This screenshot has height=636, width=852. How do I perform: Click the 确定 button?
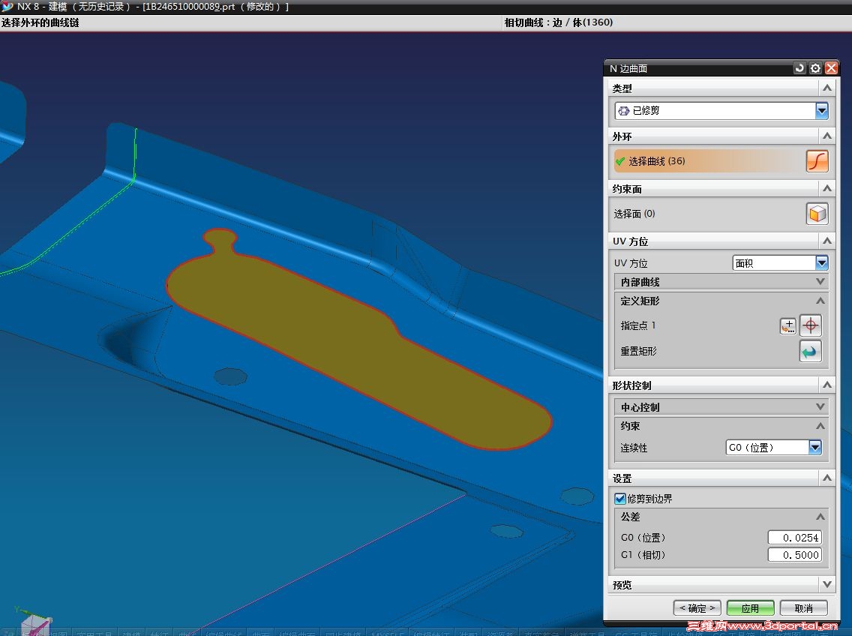[x=697, y=608]
